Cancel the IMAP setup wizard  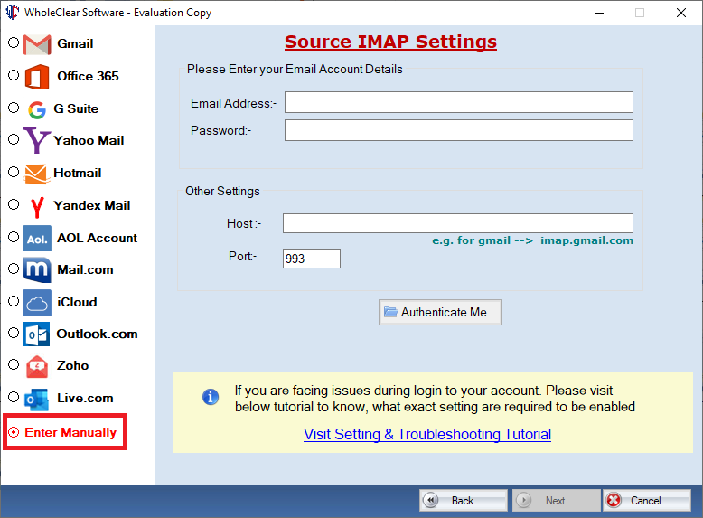pyautogui.click(x=646, y=501)
